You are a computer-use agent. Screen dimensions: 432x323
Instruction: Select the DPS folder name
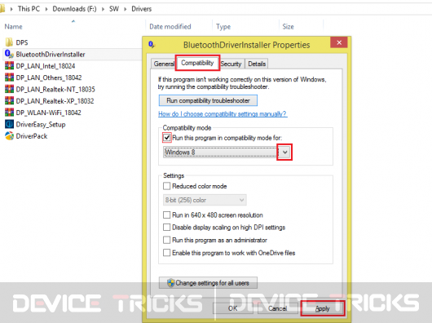22,42
